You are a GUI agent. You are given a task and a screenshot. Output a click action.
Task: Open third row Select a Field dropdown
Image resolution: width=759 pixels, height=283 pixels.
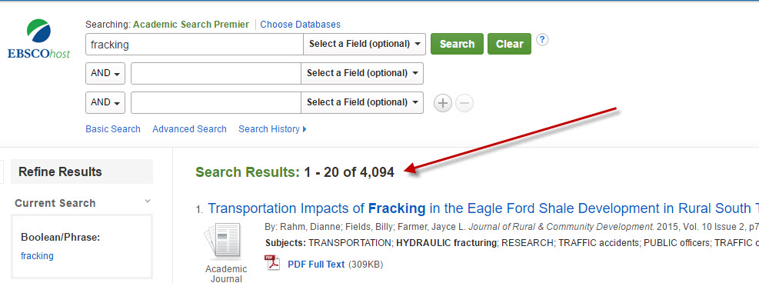[362, 102]
